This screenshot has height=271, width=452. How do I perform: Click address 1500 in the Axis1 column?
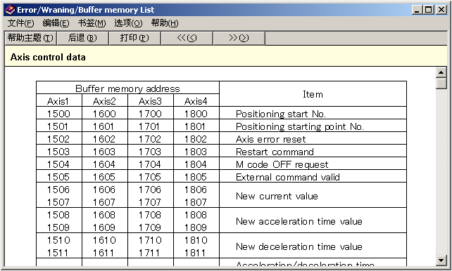click(58, 114)
